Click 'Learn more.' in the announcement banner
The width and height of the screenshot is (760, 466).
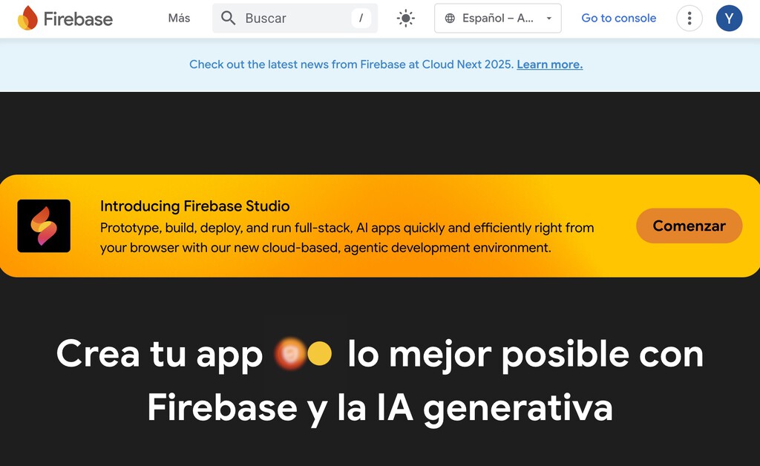(x=548, y=65)
